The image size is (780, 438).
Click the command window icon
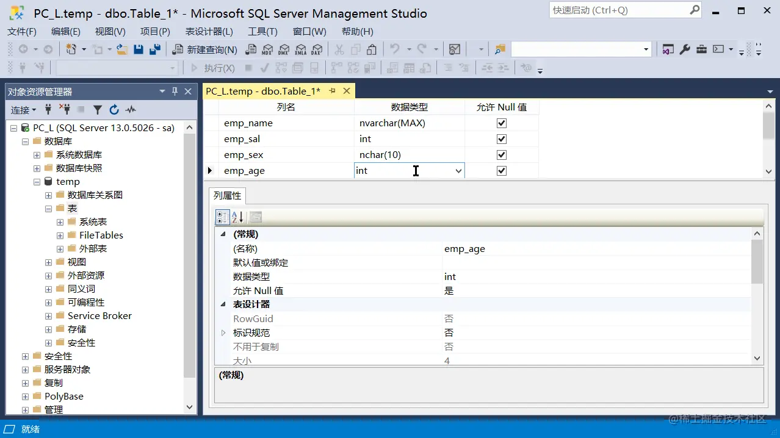[x=718, y=49]
